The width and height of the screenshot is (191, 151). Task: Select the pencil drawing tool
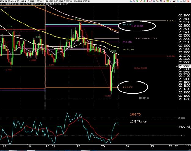(141, 1)
